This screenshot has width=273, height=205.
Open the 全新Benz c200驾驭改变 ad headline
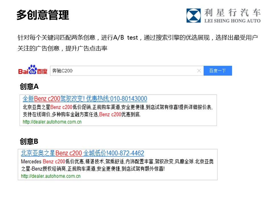pyautogui.click(x=85, y=99)
